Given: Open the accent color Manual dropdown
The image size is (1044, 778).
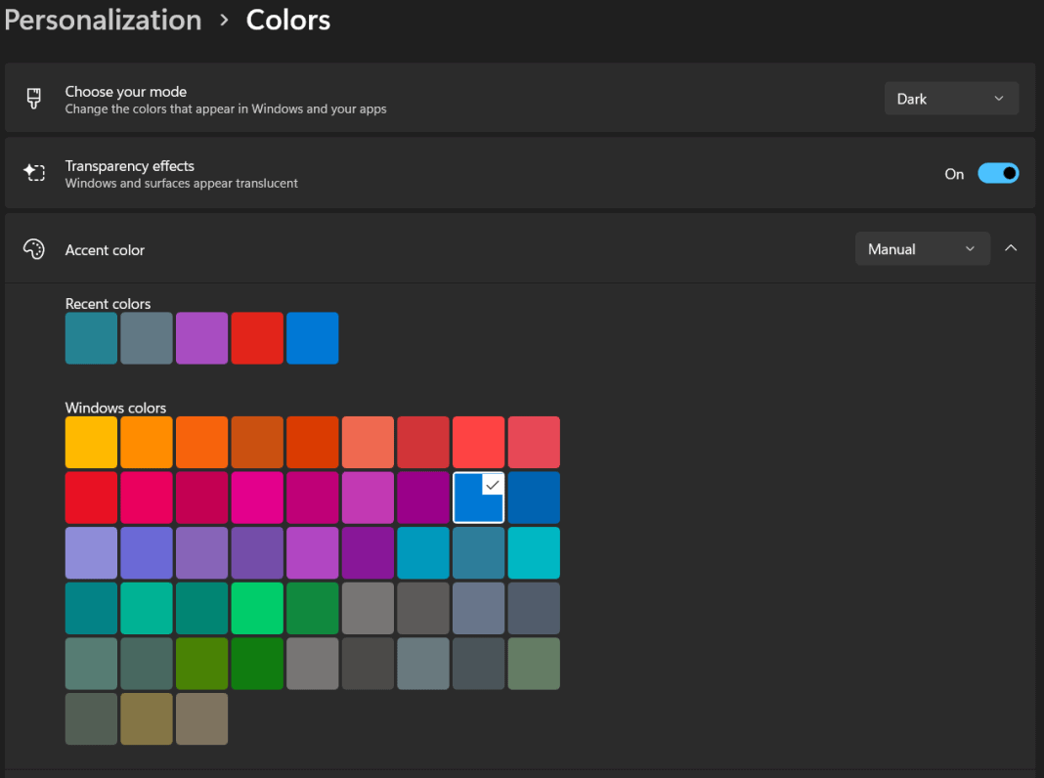Looking at the screenshot, I should pos(921,248).
